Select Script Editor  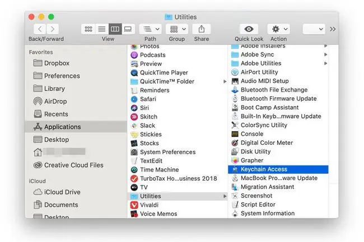coord(278,205)
